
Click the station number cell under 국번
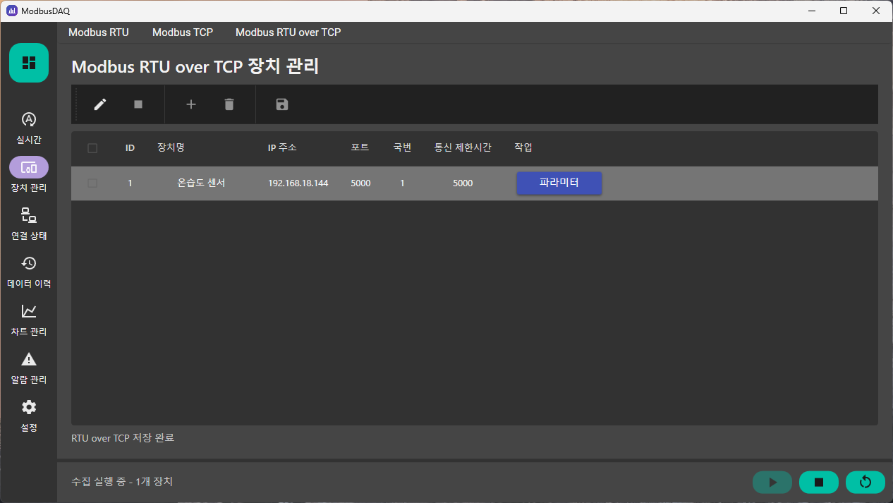point(402,183)
